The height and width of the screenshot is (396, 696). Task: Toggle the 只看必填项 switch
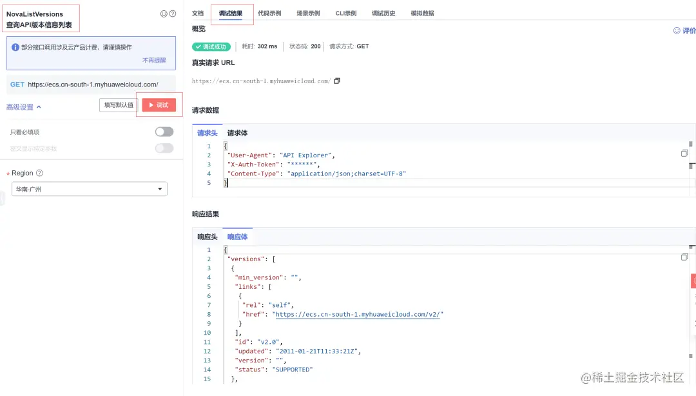164,132
